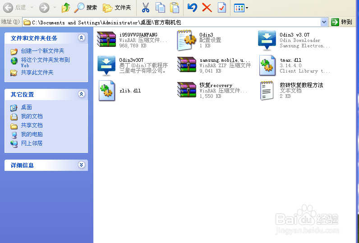The width and height of the screenshot is (359, 243).
Task: Click the 详细信息 panel heading
Action: tap(22, 165)
